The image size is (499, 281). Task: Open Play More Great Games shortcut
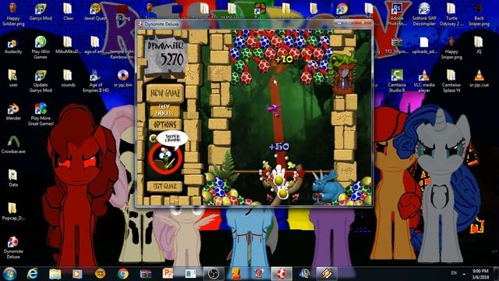(41, 115)
